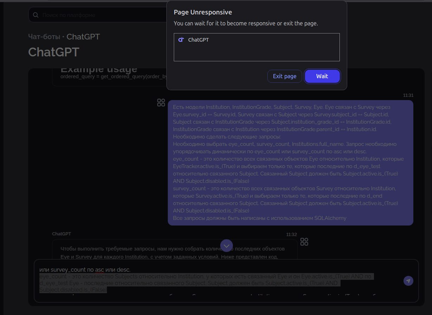Click the highlighted eye_count text in the input
This screenshot has height=315, width=432.
click(x=206, y=283)
